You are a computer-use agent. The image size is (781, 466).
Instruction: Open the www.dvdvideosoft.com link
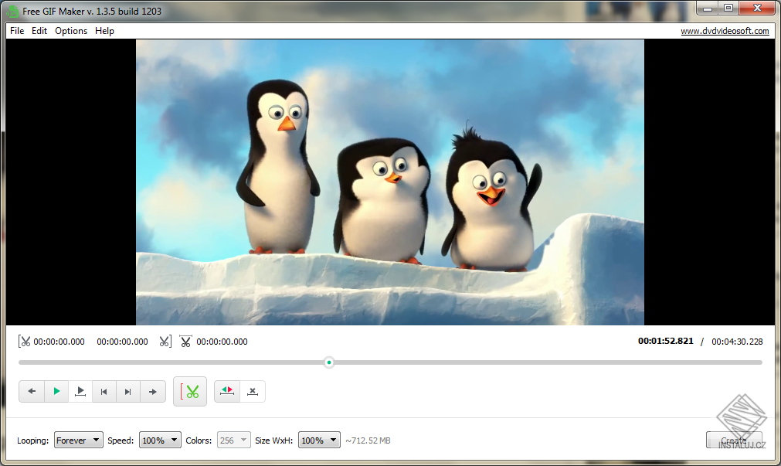pyautogui.click(x=725, y=31)
